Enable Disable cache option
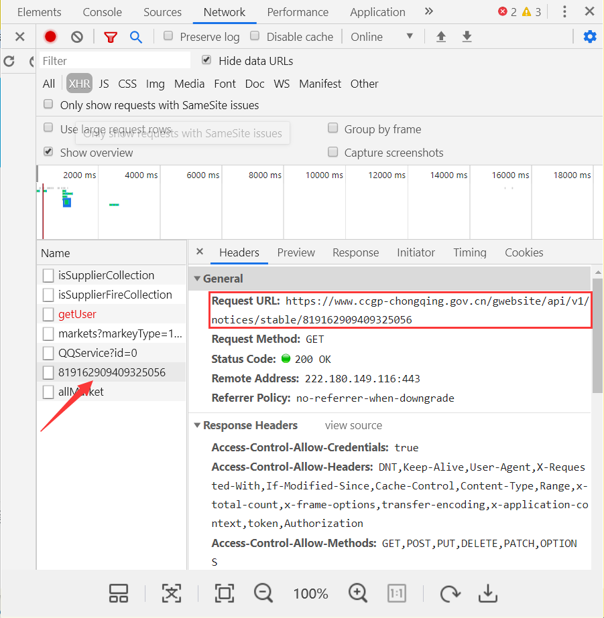The height and width of the screenshot is (618, 604). point(255,37)
